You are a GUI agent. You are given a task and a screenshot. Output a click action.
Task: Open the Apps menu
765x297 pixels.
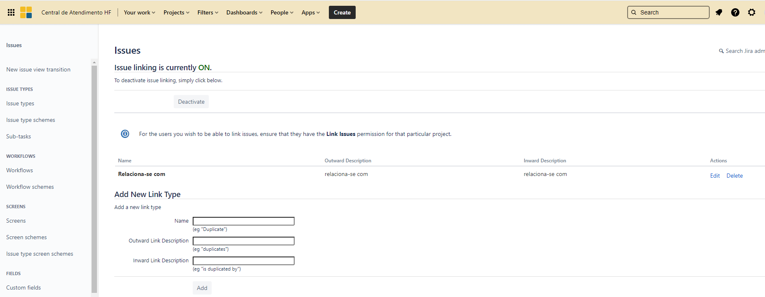[x=311, y=12]
